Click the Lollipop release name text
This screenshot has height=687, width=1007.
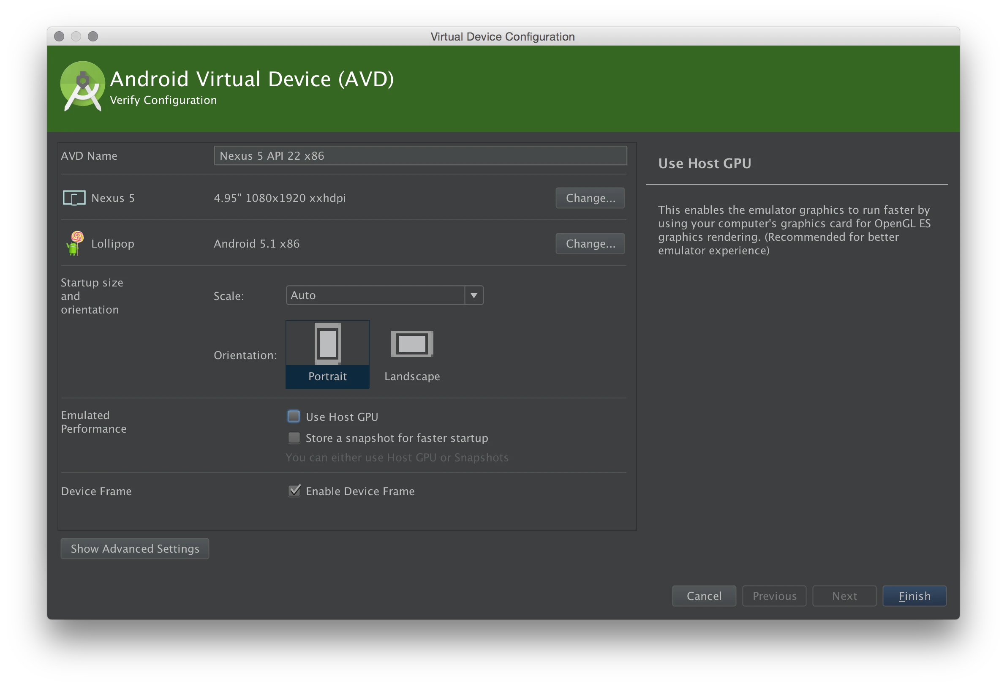pos(113,244)
